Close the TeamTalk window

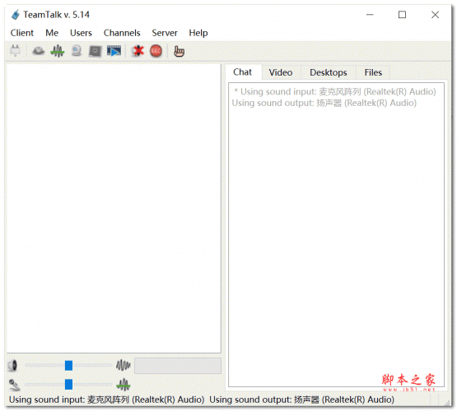click(x=435, y=15)
